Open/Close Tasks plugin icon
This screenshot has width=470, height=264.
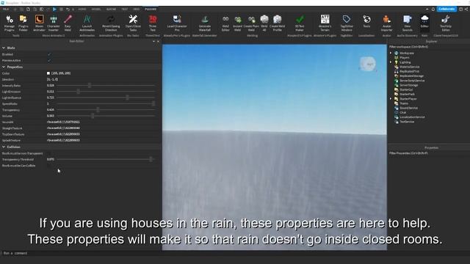(133, 23)
